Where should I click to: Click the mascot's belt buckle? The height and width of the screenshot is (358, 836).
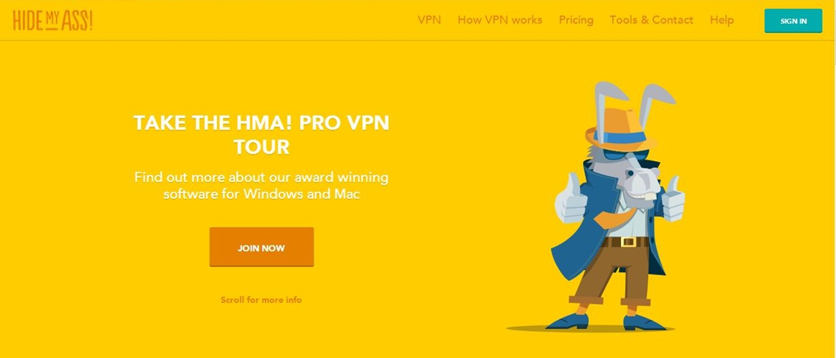tap(628, 242)
